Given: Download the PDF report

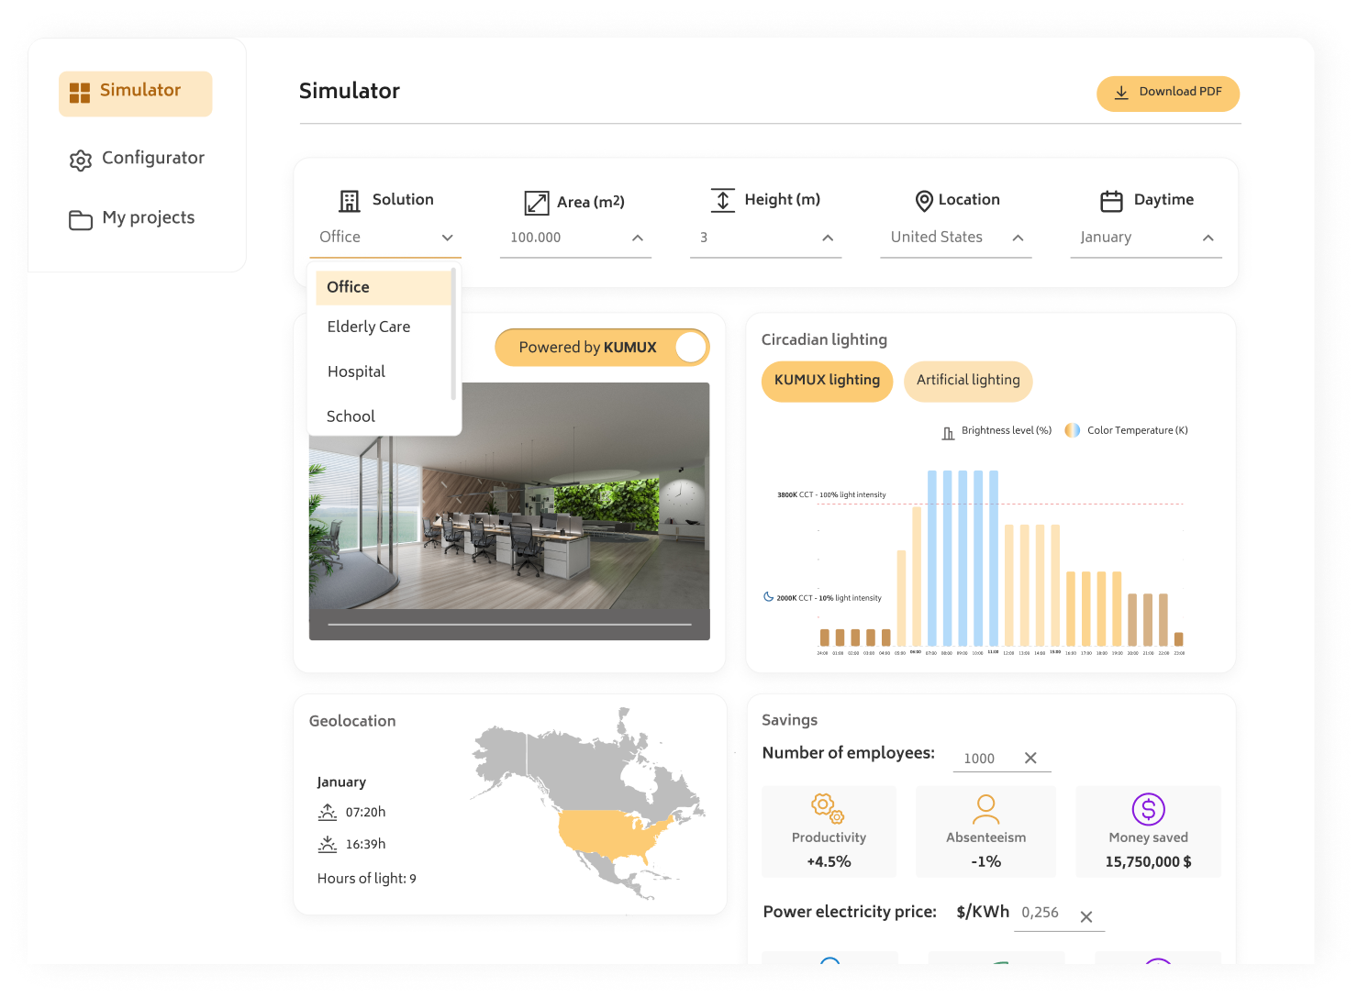Looking at the screenshot, I should [1168, 94].
